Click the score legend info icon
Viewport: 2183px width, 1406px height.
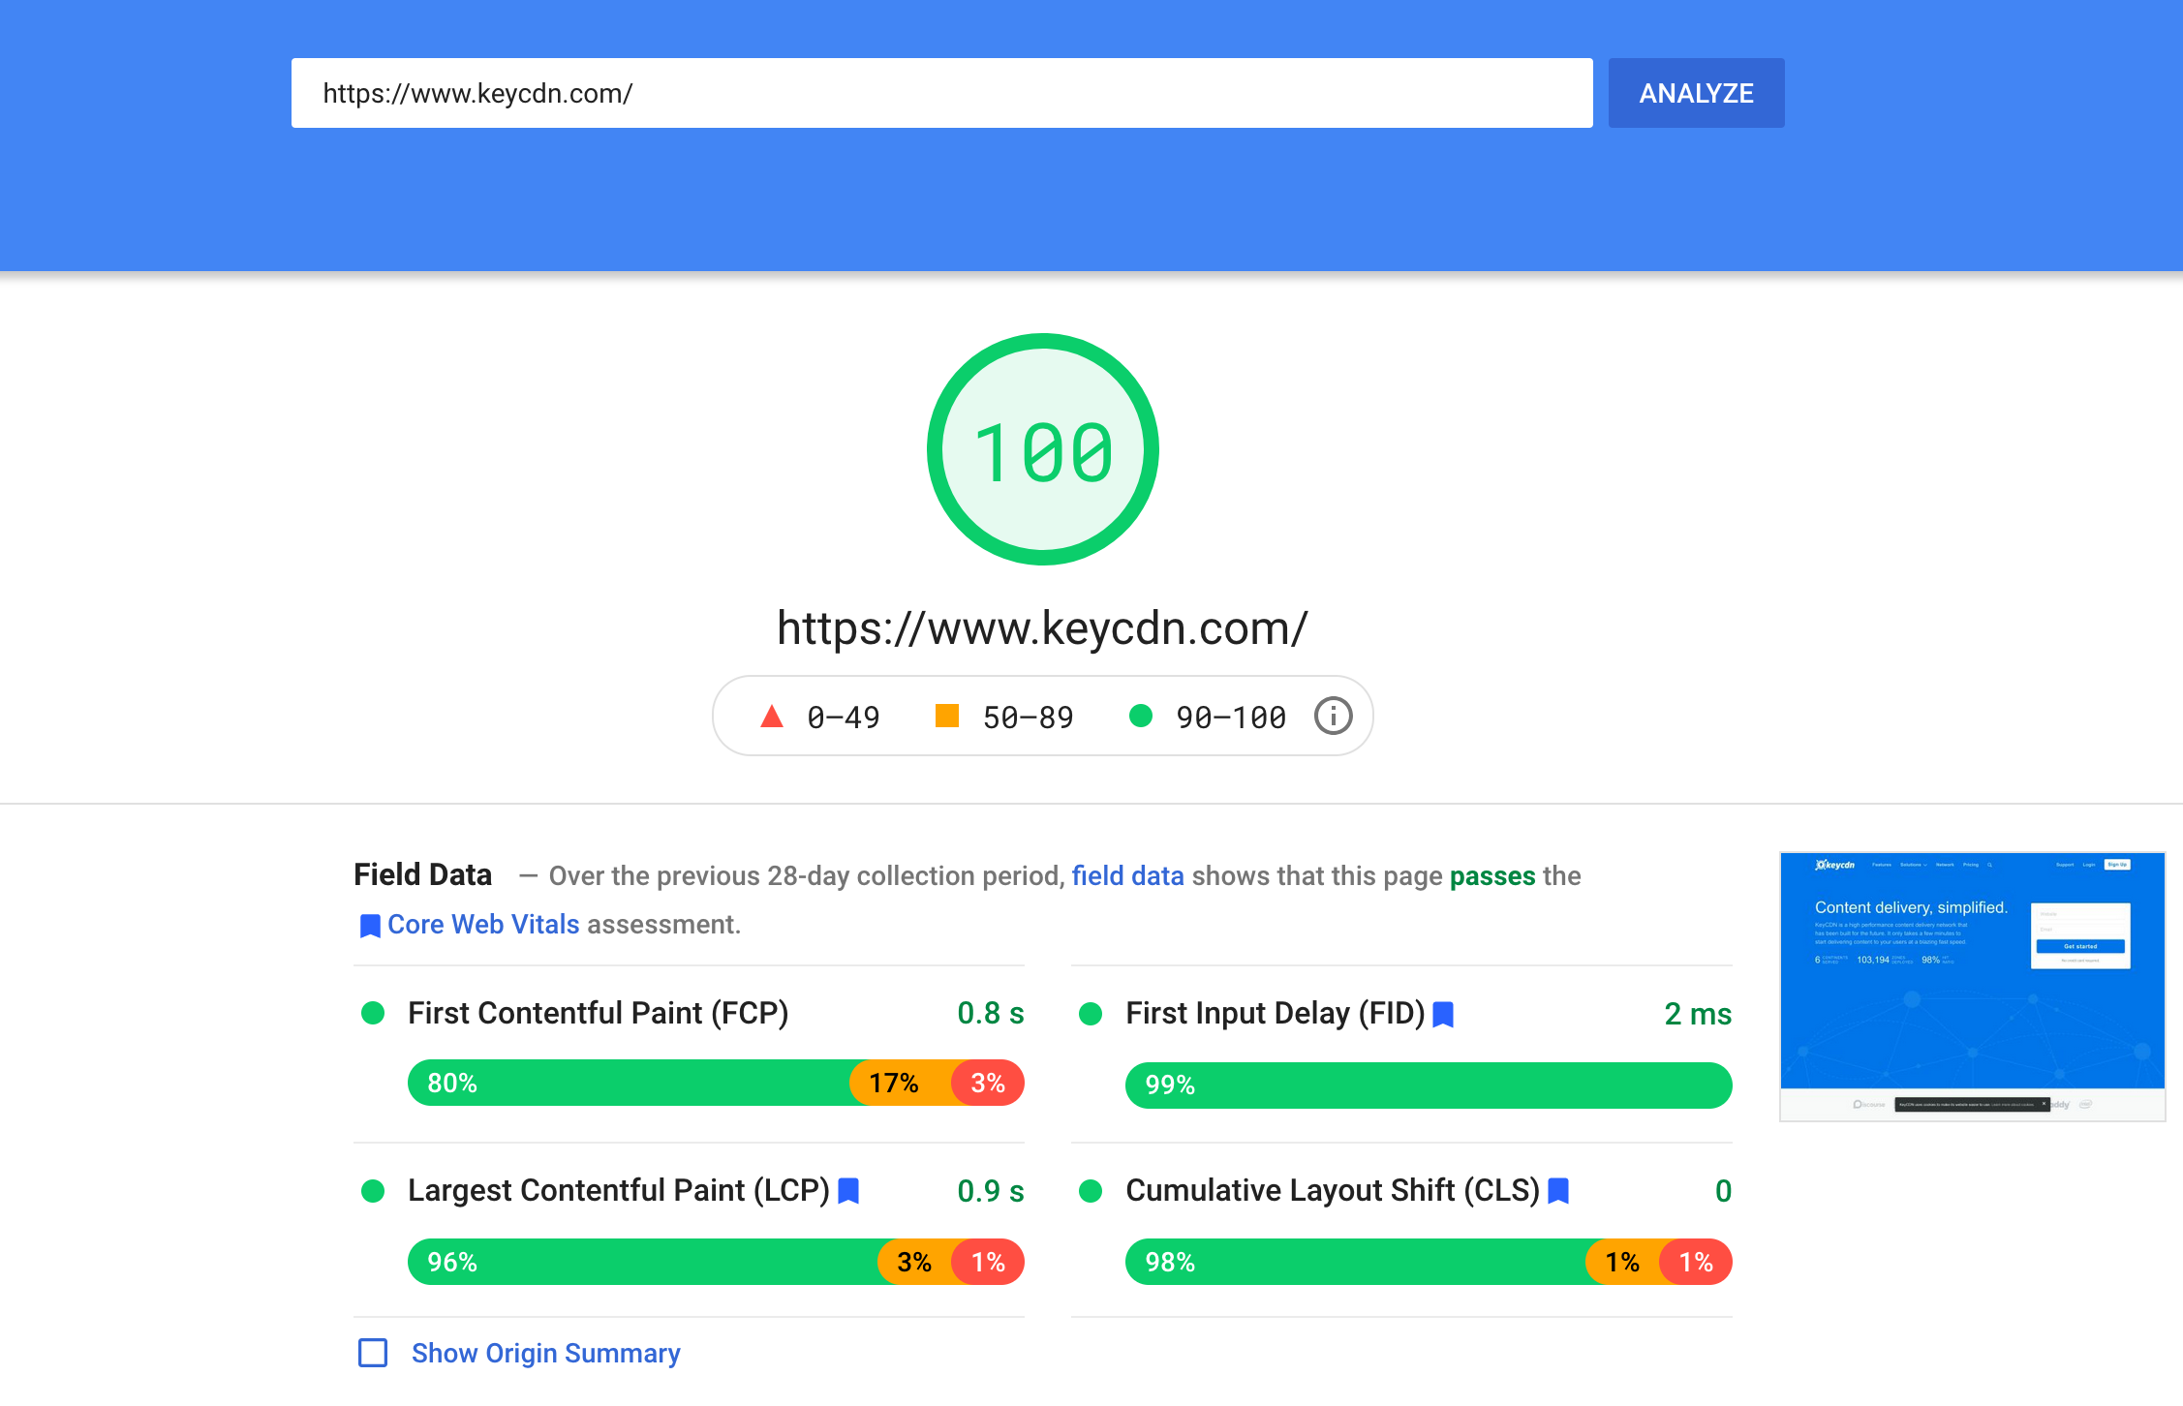tap(1333, 717)
